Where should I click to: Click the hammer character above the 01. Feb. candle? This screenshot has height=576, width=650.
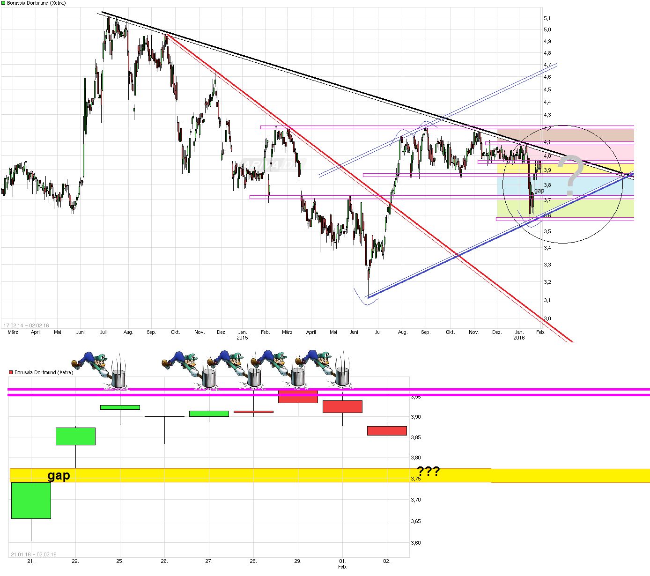(x=323, y=369)
